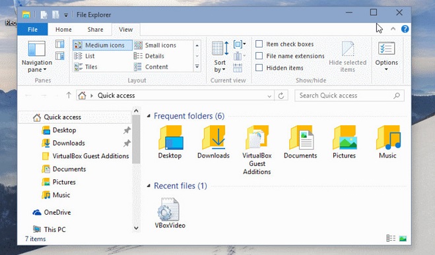
Task: Click navigation pane scrollbar down arrow
Action: [x=136, y=228]
